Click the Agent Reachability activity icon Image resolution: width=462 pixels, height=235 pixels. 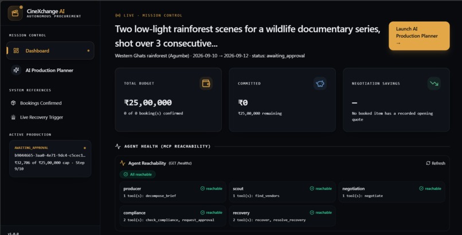123,163
